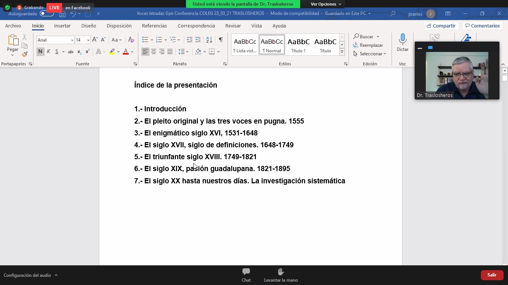Increase indent icon

(x=198, y=40)
